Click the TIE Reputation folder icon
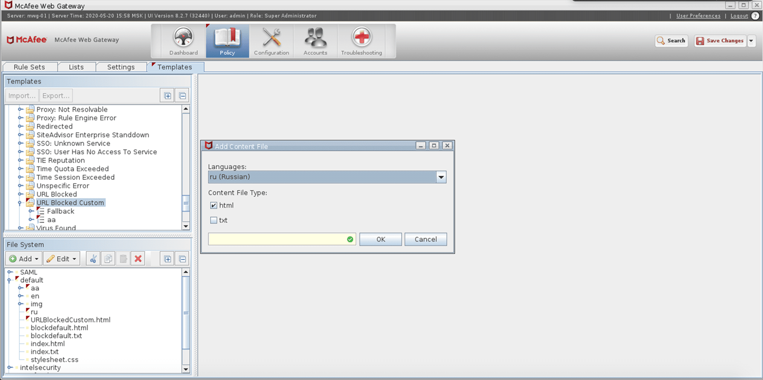Image resolution: width=763 pixels, height=380 pixels. click(x=31, y=161)
